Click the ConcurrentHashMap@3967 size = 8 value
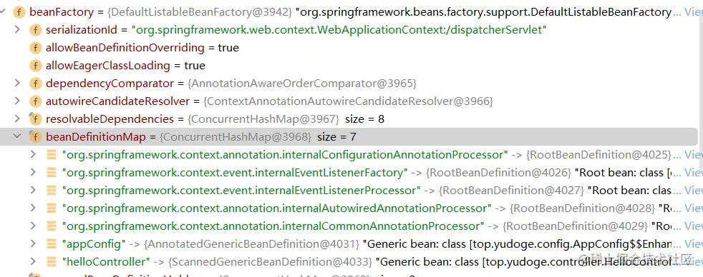The width and height of the screenshot is (703, 277). (286, 119)
